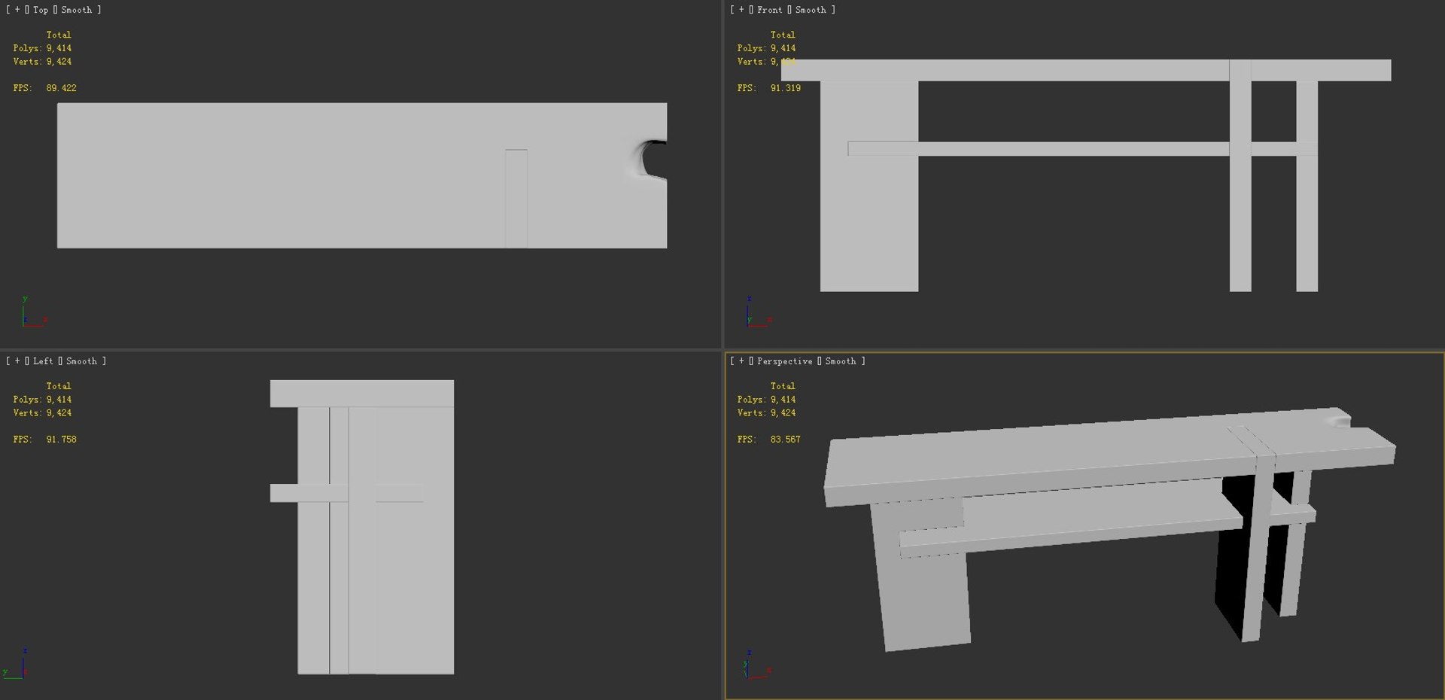This screenshot has width=1445, height=700.
Task: Click FPS value 83.567 in Perspective viewport
Action: 785,440
